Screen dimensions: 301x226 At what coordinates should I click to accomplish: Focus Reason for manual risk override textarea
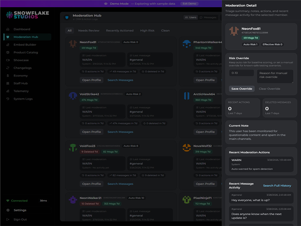[275, 76]
